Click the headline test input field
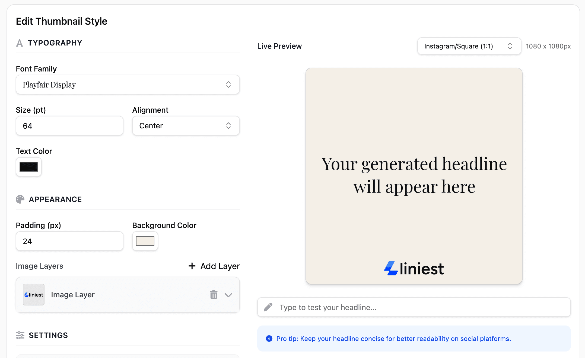 pos(407,307)
